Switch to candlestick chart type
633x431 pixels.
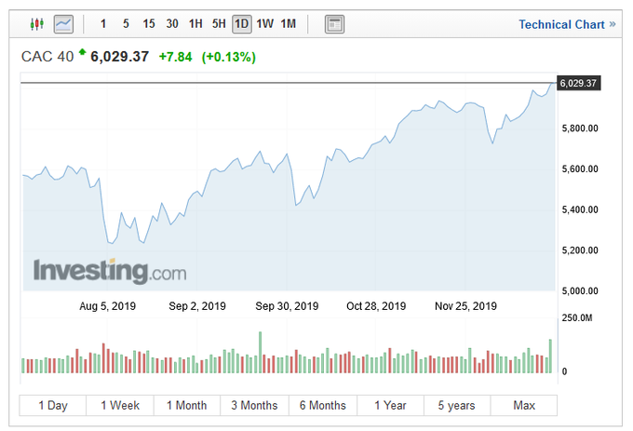36,24
